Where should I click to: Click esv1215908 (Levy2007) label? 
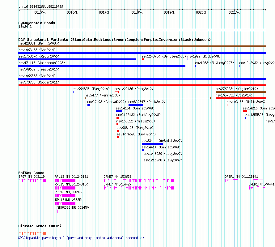point(163,160)
